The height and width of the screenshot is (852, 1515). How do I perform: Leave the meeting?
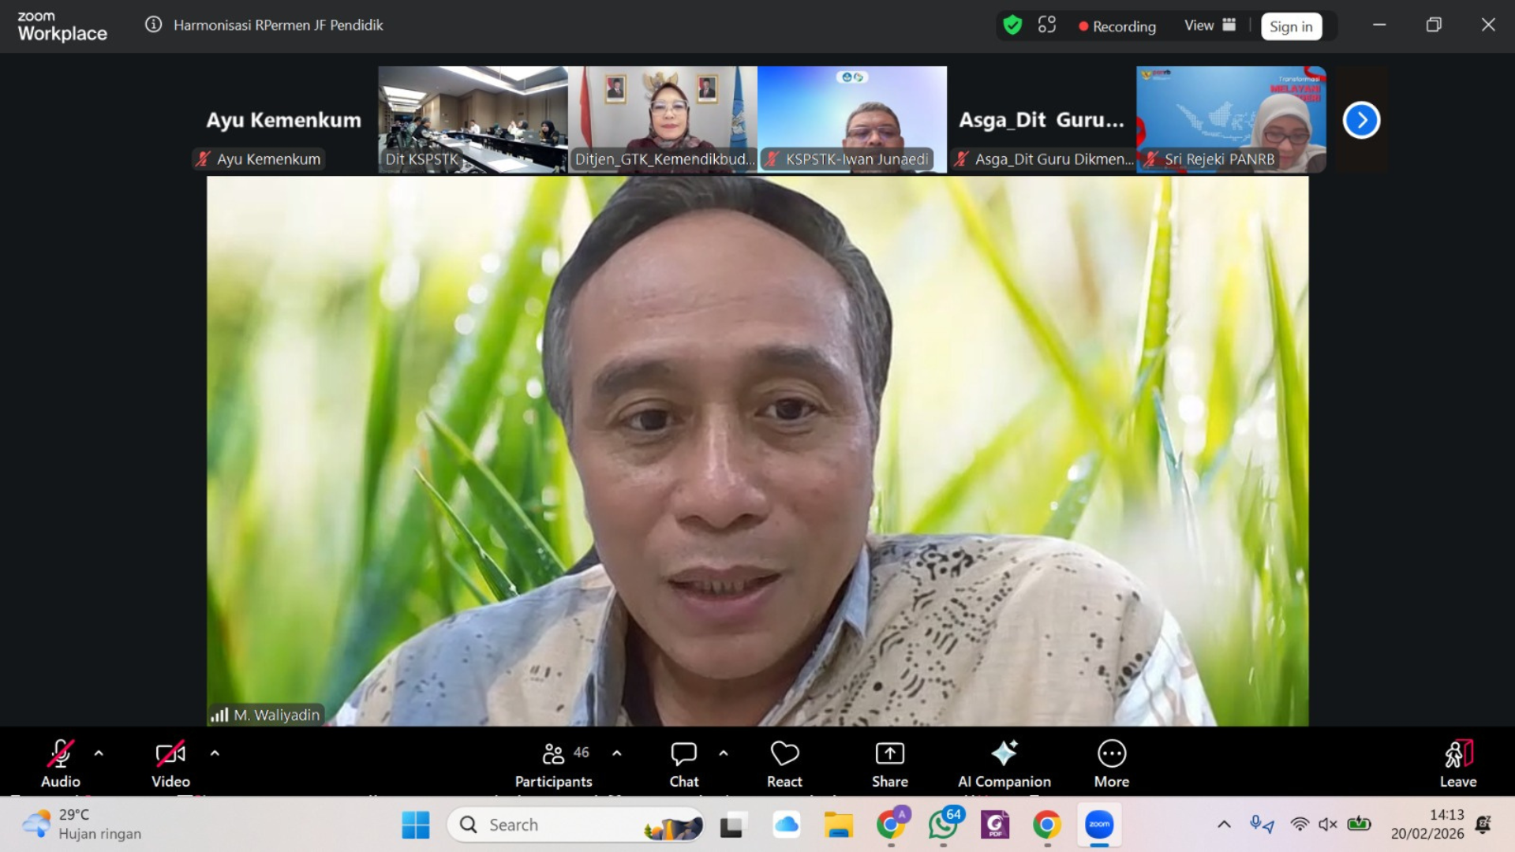point(1457,762)
